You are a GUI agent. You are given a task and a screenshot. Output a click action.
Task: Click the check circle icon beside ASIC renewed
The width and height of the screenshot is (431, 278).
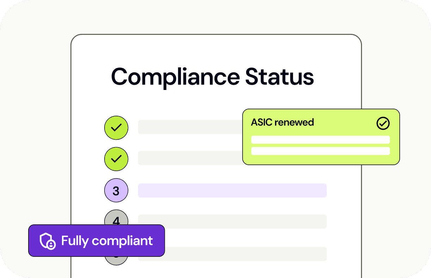click(383, 123)
